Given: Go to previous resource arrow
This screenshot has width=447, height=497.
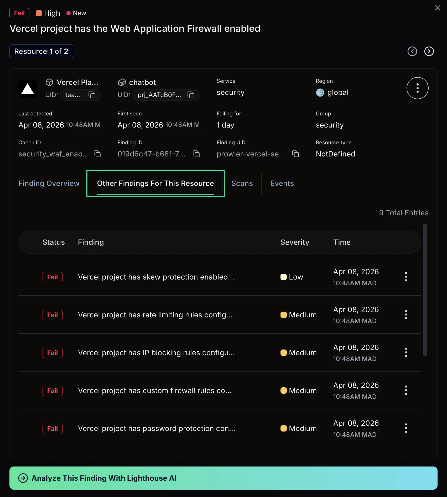Looking at the screenshot, I should click(x=412, y=51).
